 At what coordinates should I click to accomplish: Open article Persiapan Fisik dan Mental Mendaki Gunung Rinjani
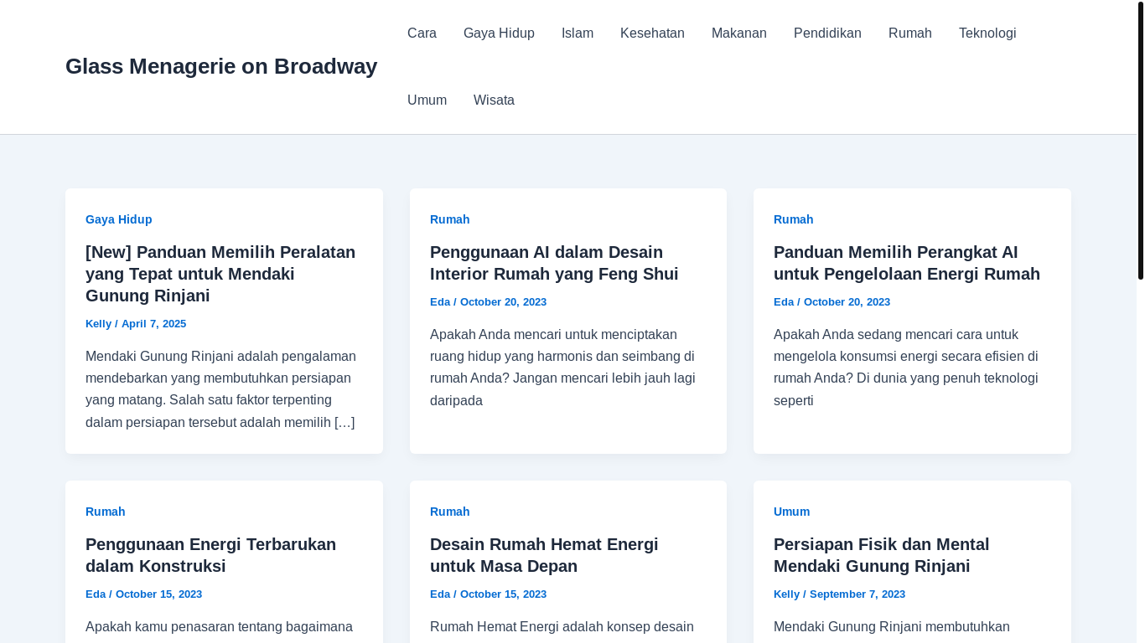[x=882, y=555]
